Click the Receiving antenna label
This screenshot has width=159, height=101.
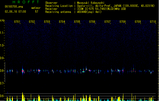point(58,12)
